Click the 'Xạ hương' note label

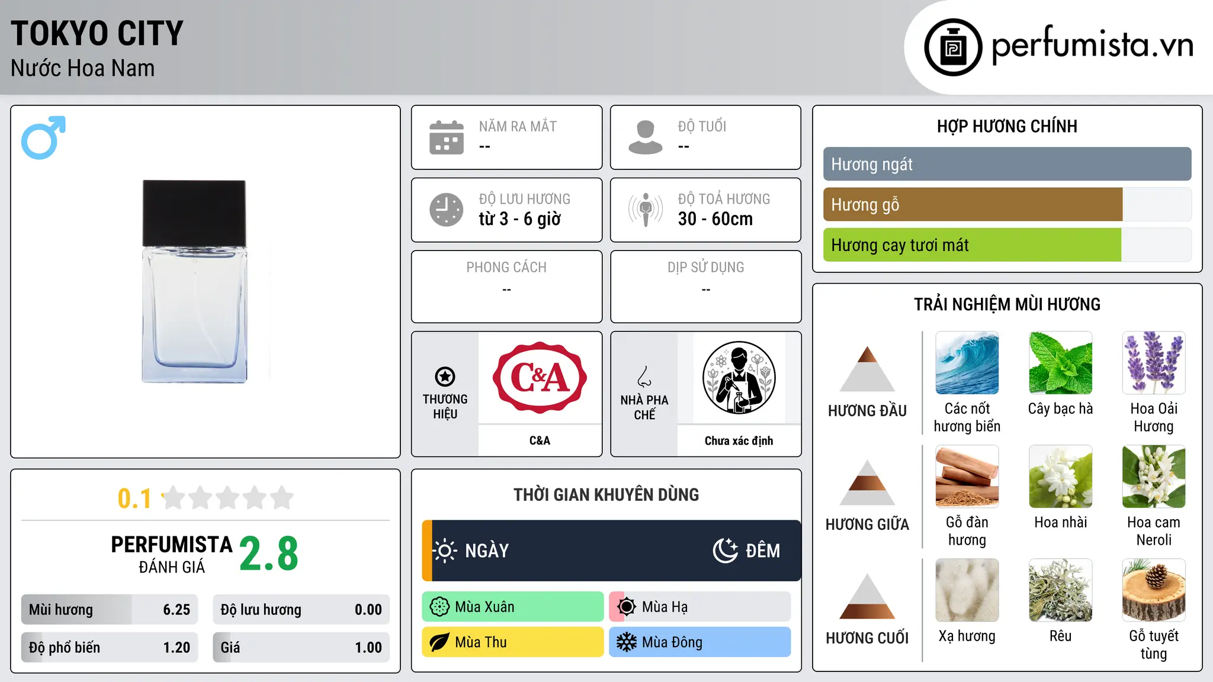[967, 636]
